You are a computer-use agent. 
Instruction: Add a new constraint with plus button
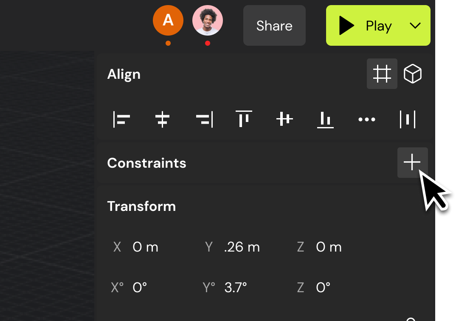(412, 162)
